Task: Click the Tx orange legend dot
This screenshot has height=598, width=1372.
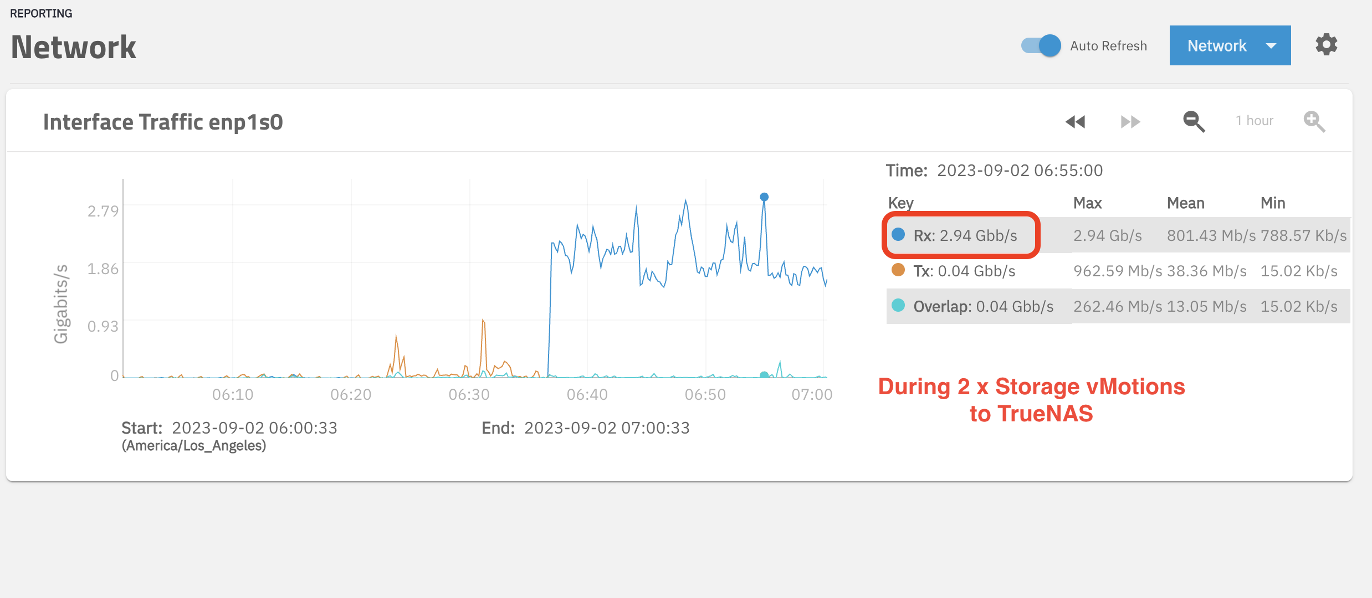Action: 898,270
